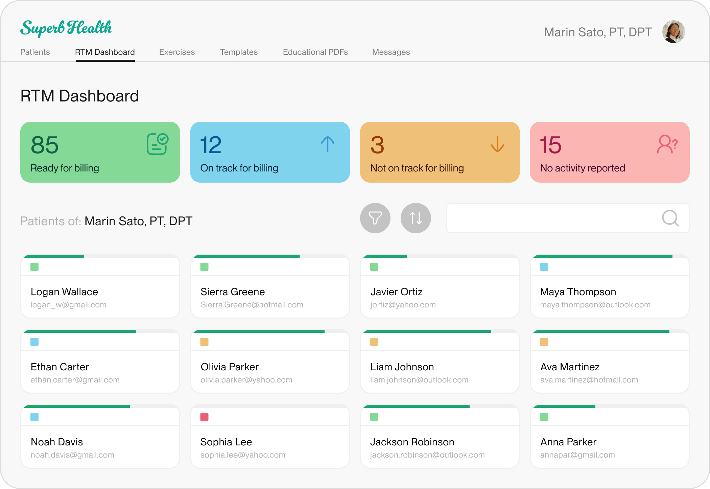Select the No activity reported card
Screen dimensions: 710x489
(609, 152)
